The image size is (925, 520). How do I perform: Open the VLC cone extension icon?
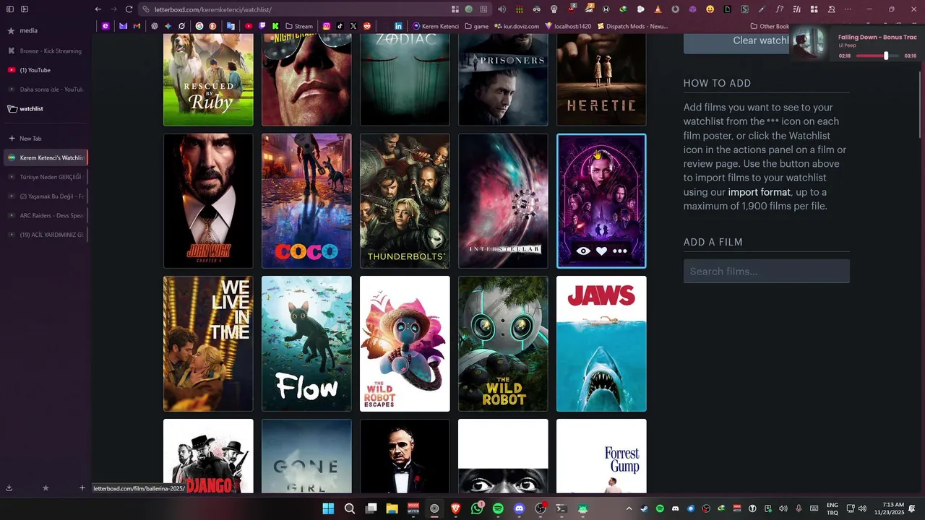point(658,9)
